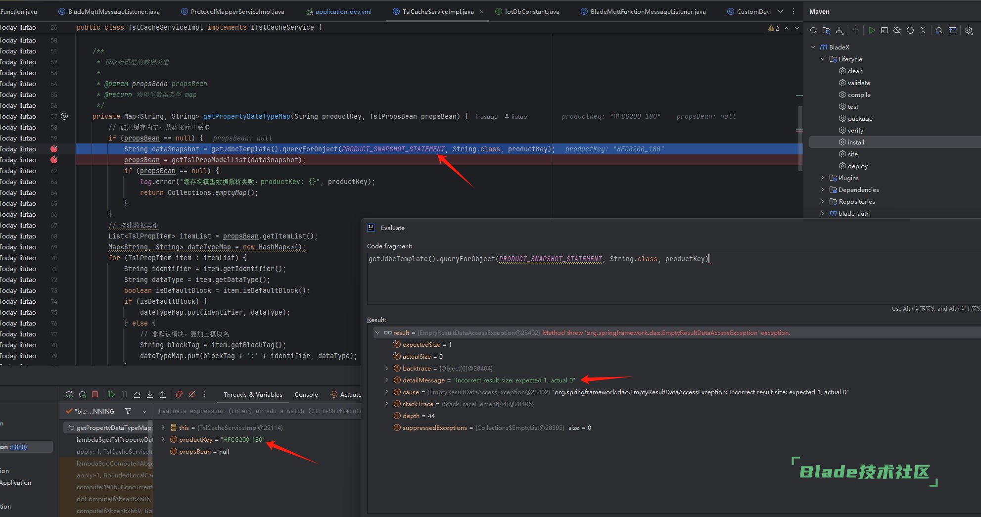Open the Actuator debugger tab

346,394
